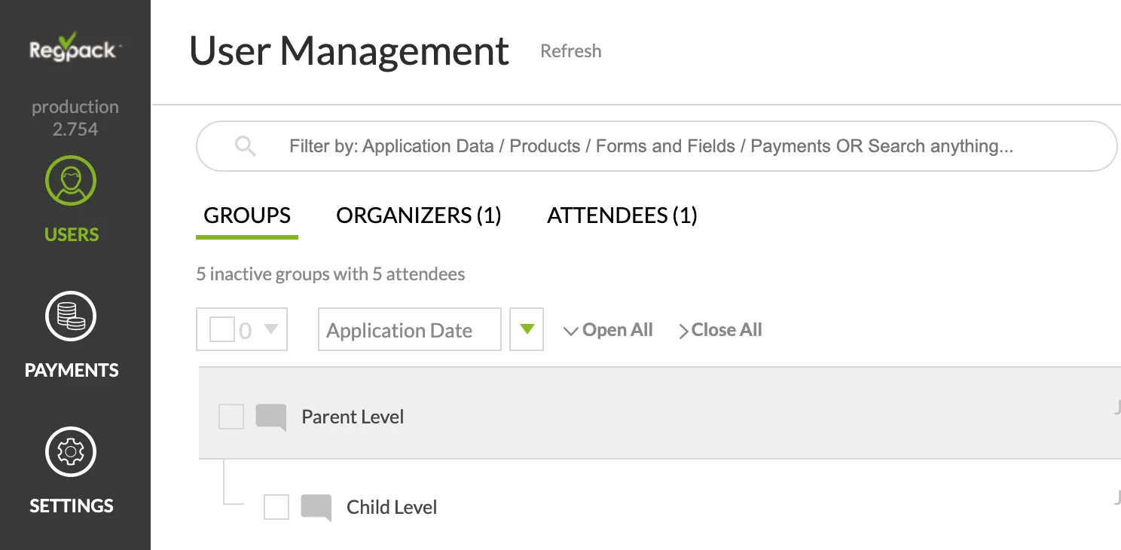
Task: Switch to the Groups tab
Action: (247, 215)
